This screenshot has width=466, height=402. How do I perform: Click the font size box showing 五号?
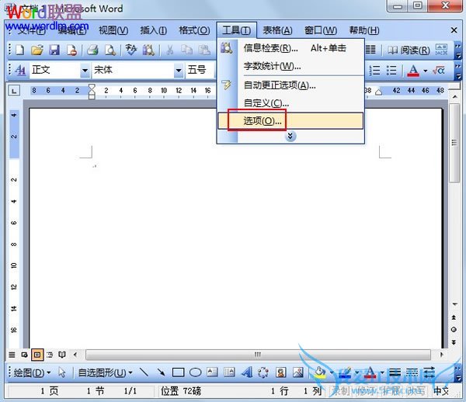[199, 70]
